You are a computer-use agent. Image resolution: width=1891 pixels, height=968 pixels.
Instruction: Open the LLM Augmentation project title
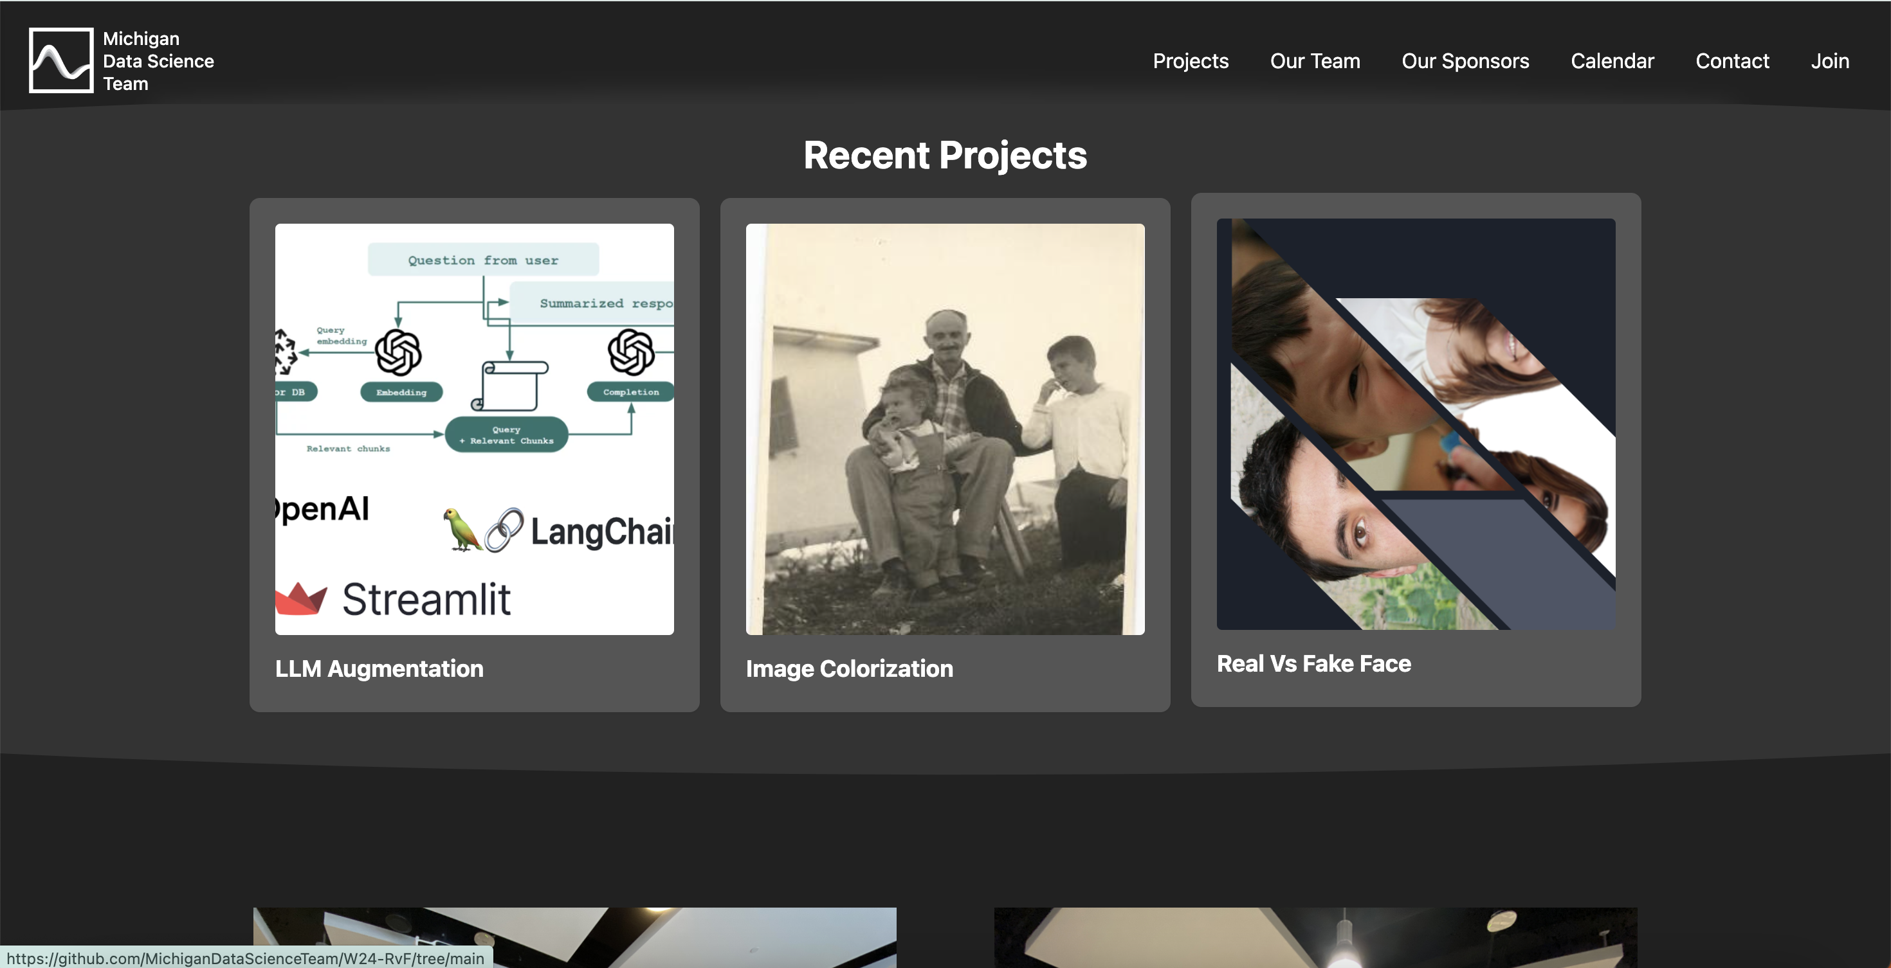pos(379,668)
